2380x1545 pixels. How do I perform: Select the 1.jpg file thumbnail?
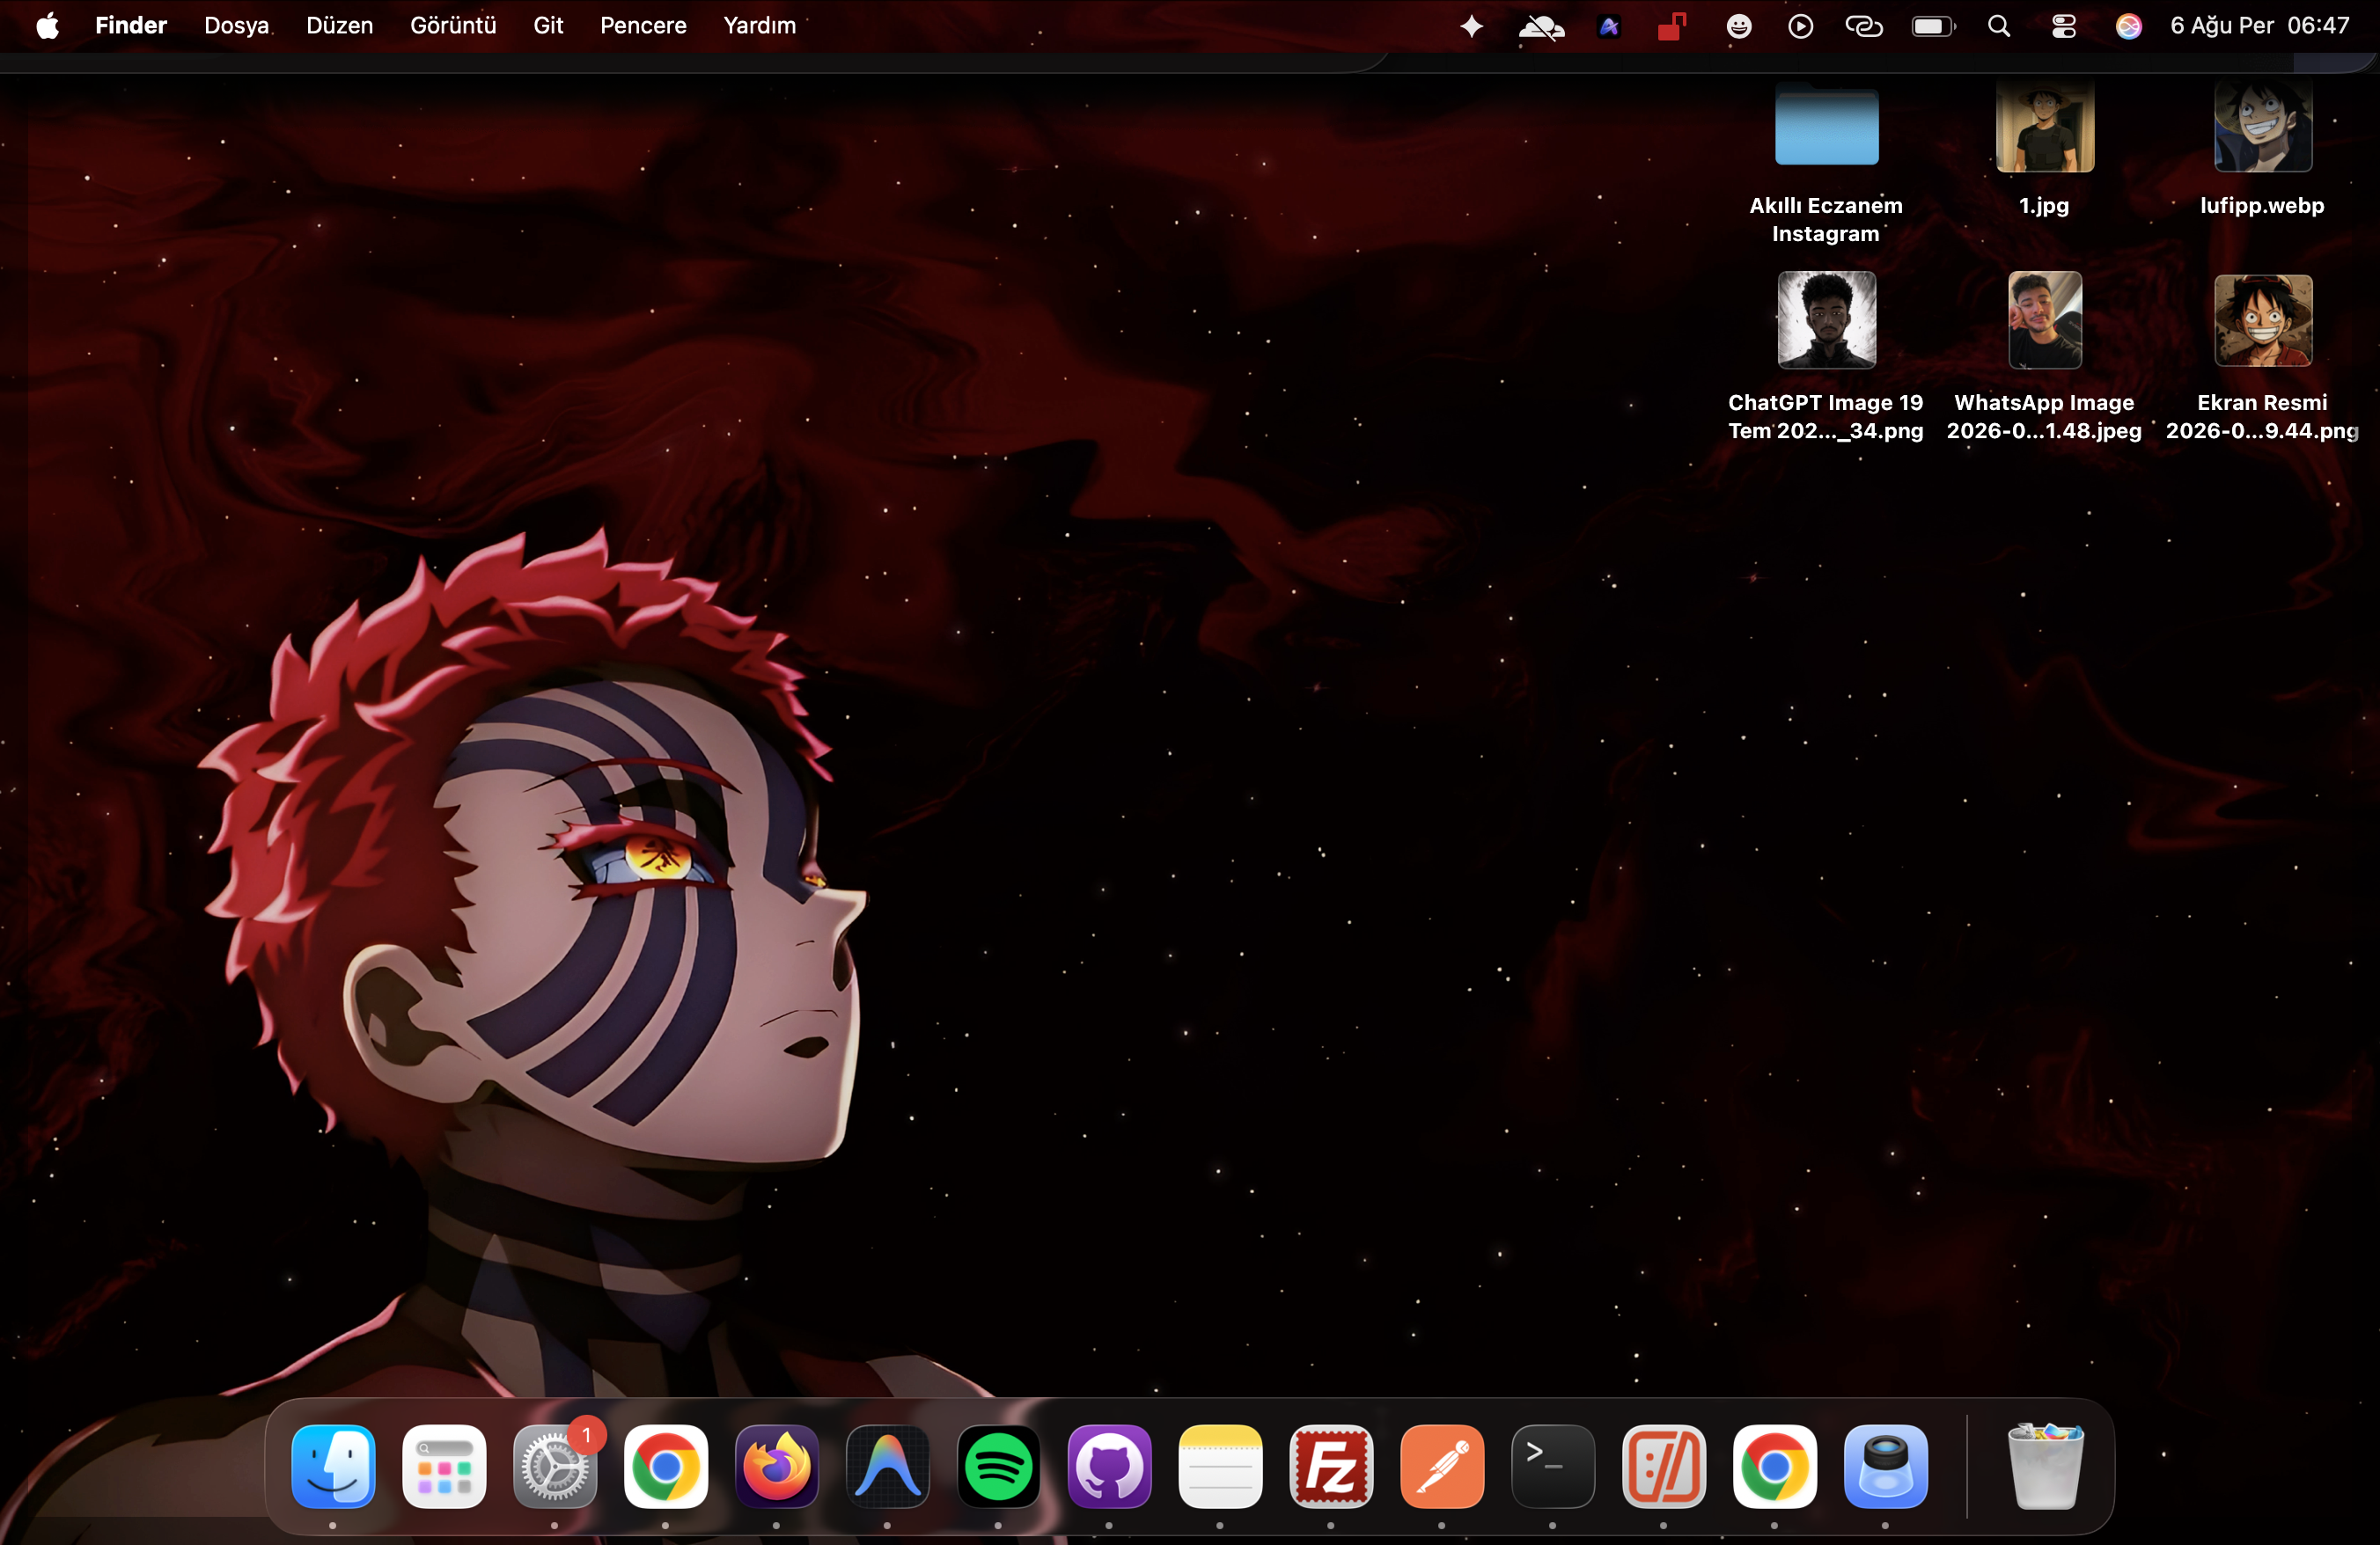2045,127
